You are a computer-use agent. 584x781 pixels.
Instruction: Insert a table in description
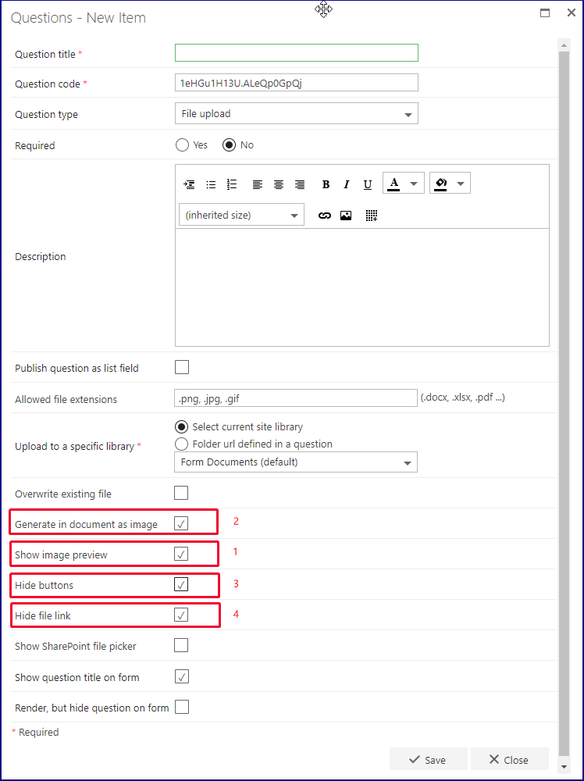click(372, 216)
